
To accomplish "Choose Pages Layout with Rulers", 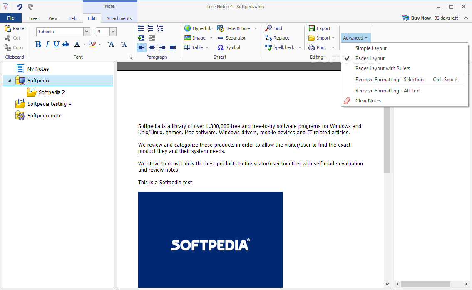I will point(383,68).
